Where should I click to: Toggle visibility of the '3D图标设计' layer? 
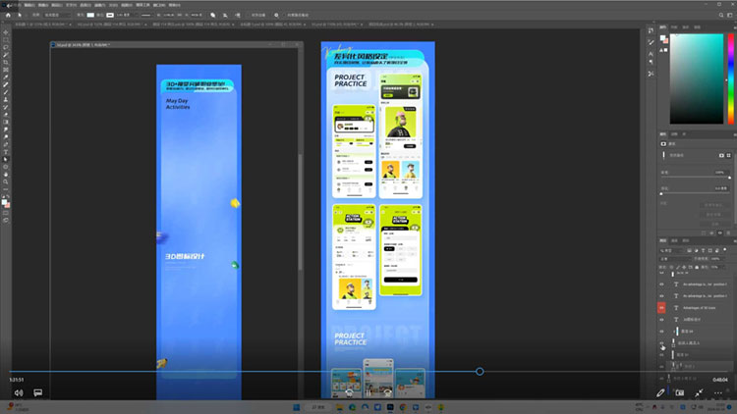coord(661,320)
